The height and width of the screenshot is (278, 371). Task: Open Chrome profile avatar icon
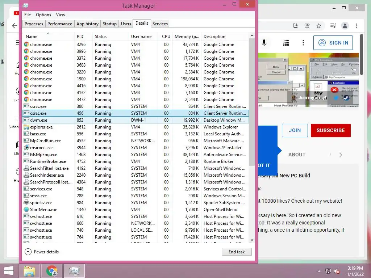[x=345, y=26]
